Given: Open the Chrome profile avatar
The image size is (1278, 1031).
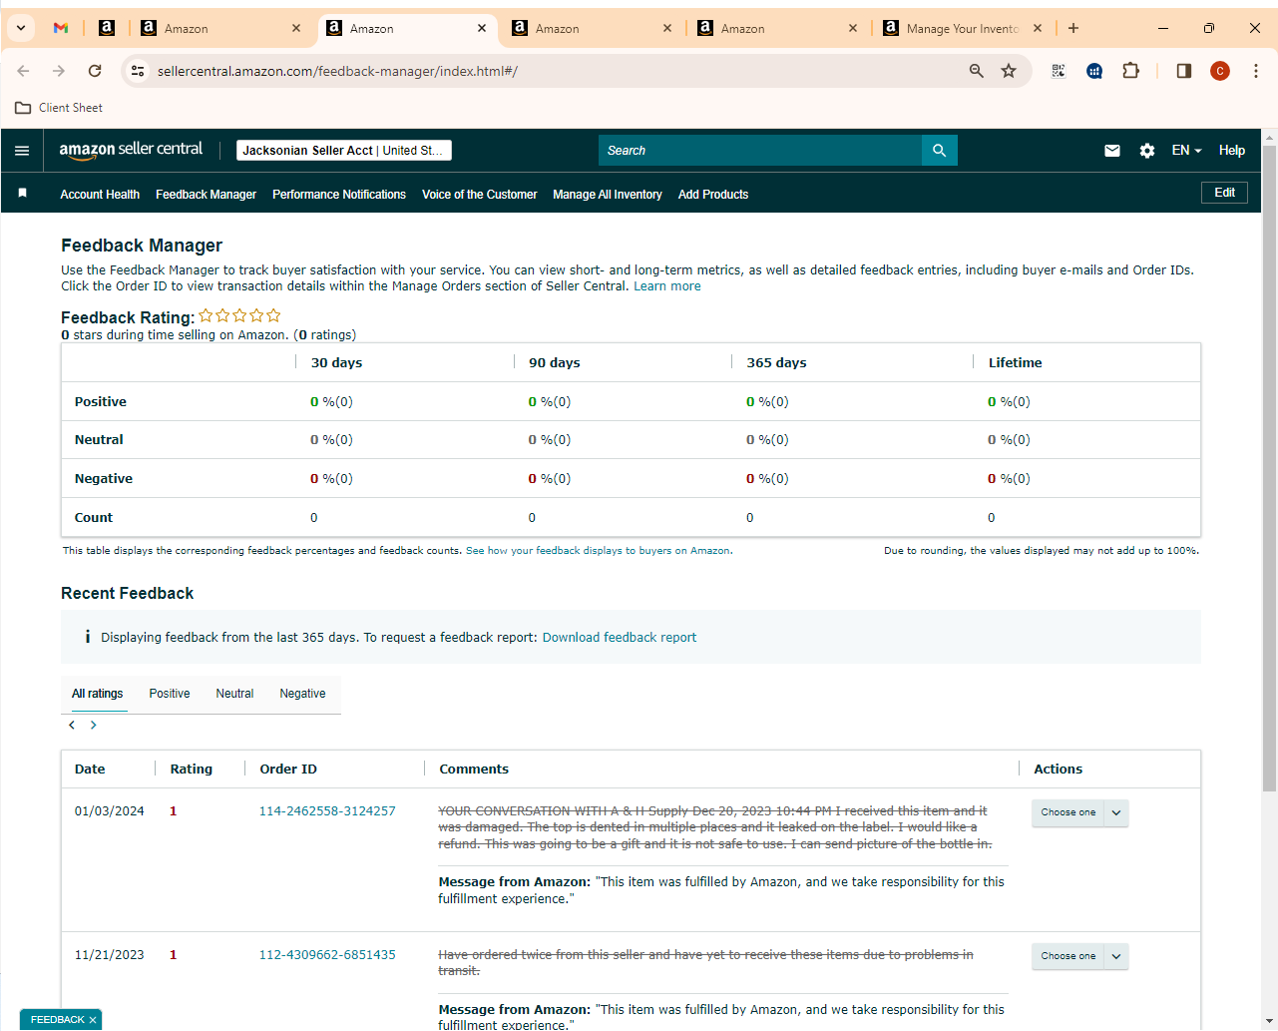Looking at the screenshot, I should (x=1220, y=71).
